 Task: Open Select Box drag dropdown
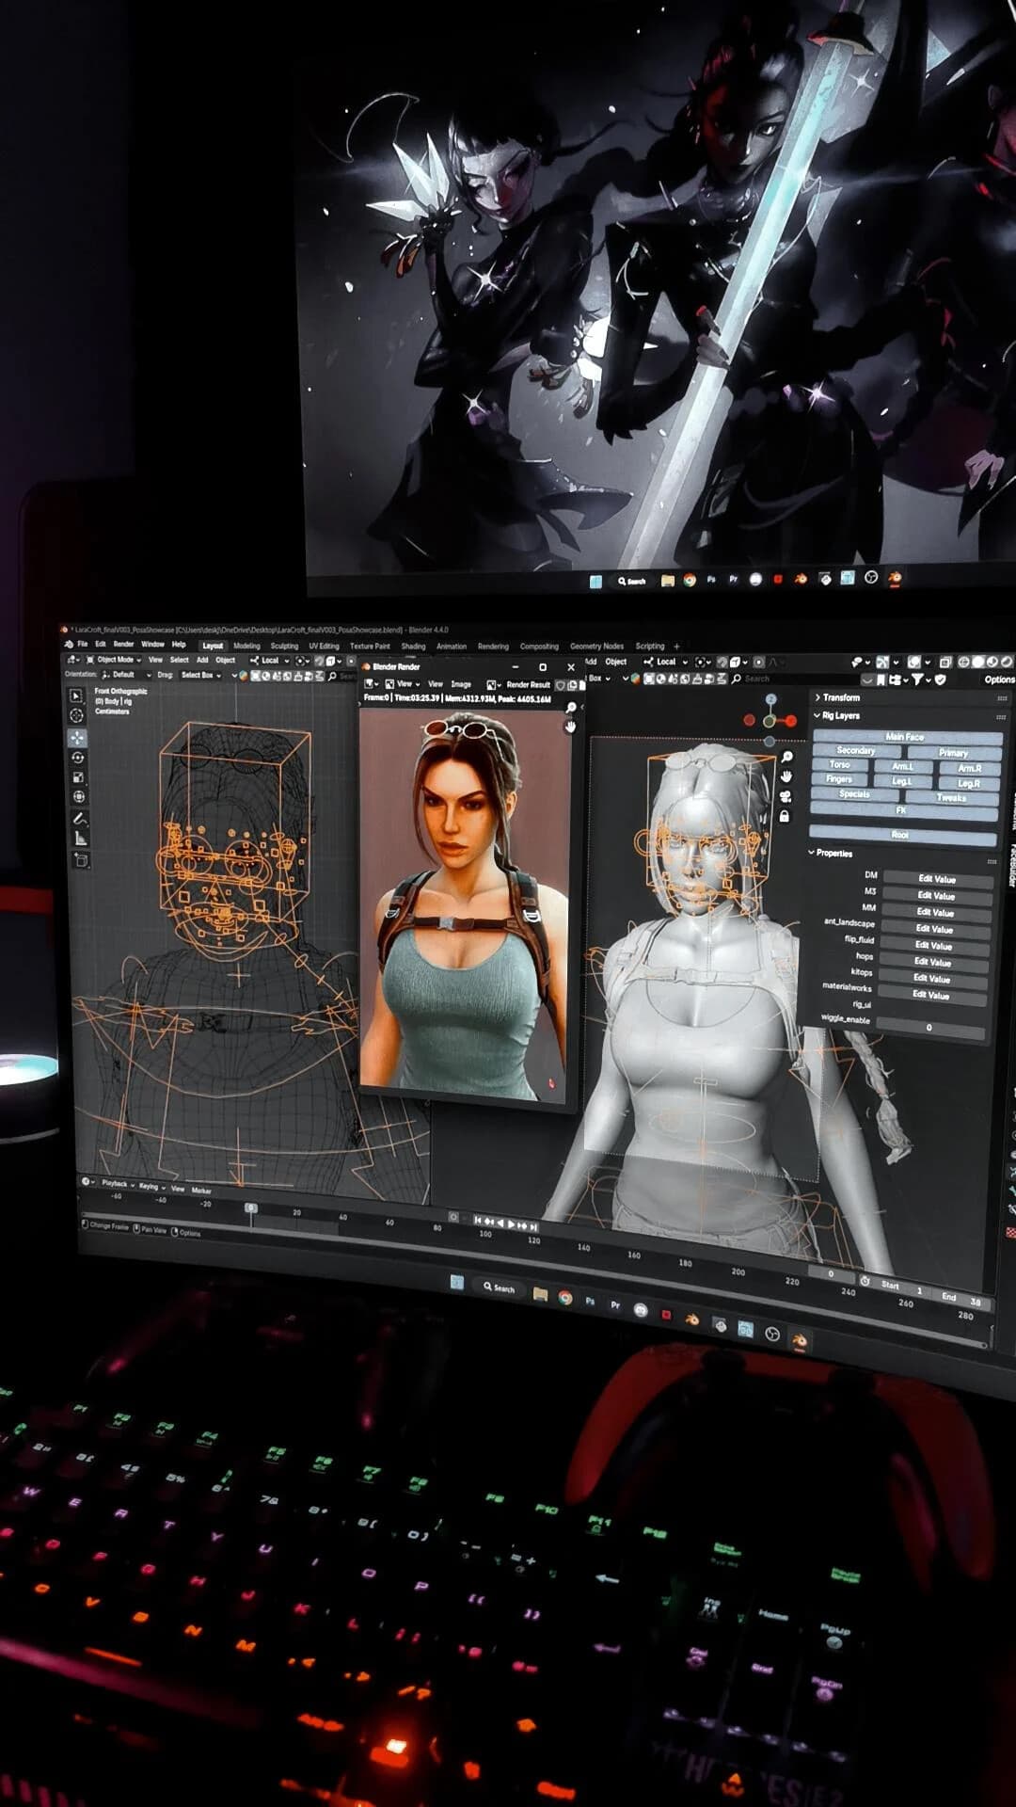200,676
